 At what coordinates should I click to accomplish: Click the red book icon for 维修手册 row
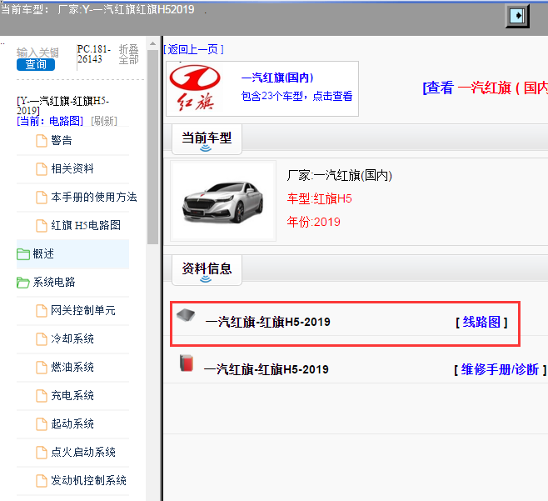point(187,363)
